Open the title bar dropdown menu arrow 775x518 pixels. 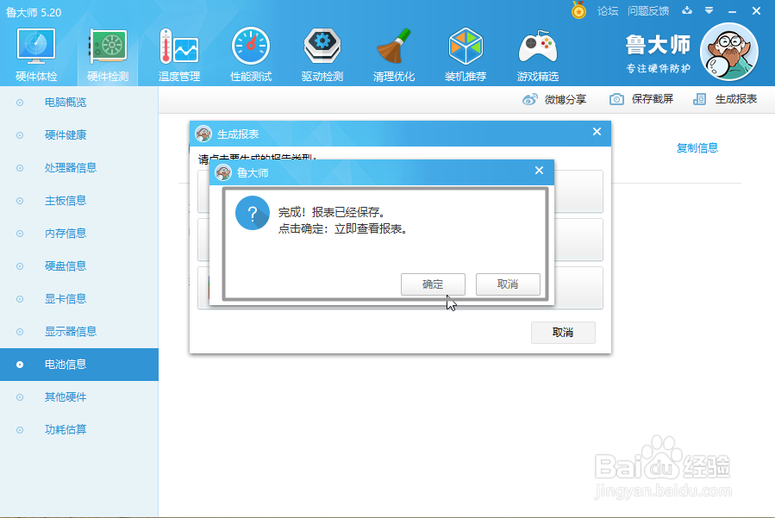[x=709, y=10]
